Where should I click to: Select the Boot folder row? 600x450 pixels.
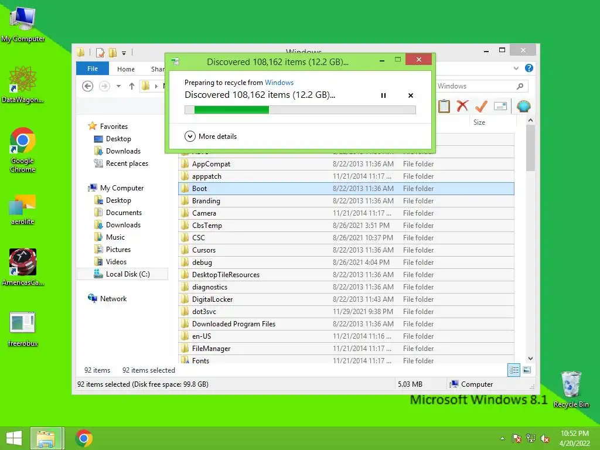[x=346, y=188]
